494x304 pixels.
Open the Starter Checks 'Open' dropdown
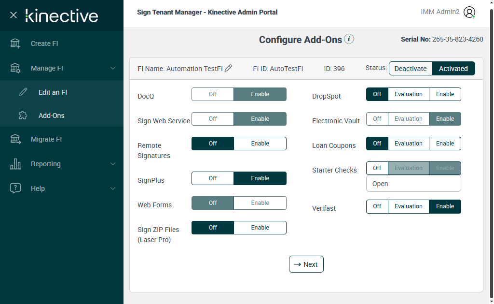coord(413,184)
